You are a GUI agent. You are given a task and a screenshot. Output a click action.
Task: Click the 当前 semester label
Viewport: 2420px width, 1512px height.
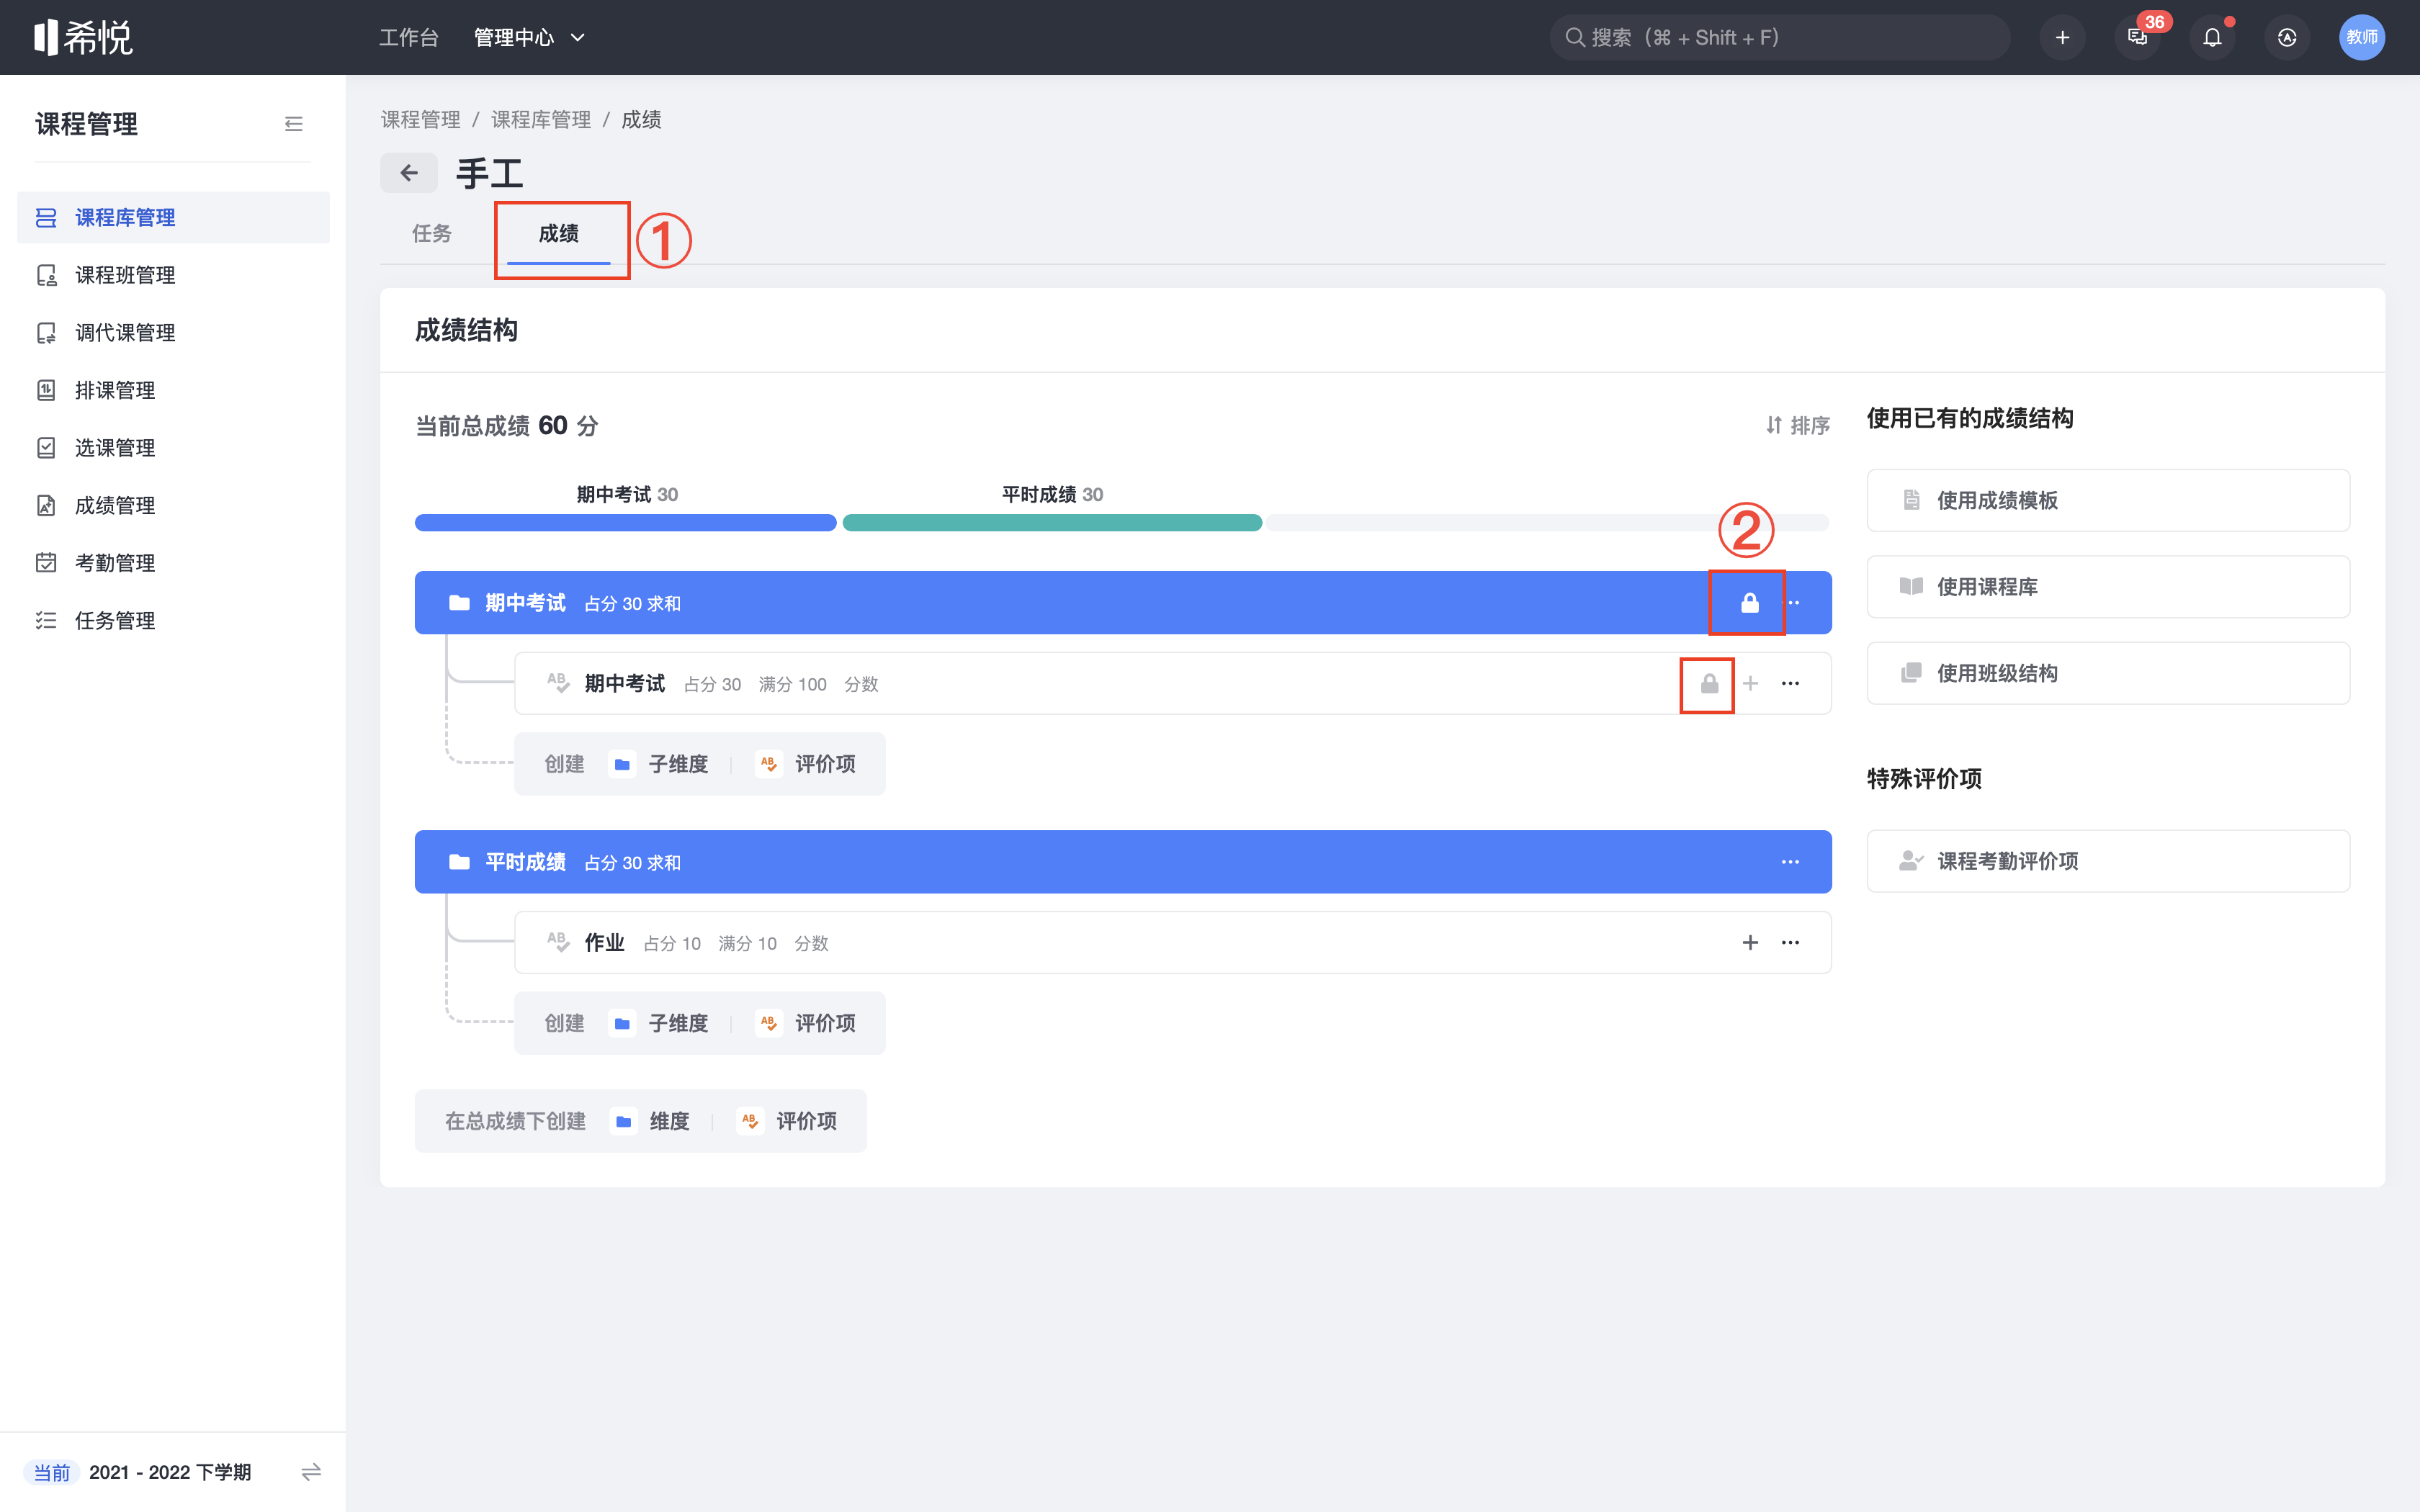[52, 1472]
